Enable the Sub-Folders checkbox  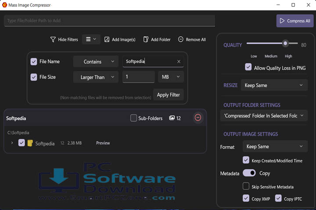(x=133, y=118)
